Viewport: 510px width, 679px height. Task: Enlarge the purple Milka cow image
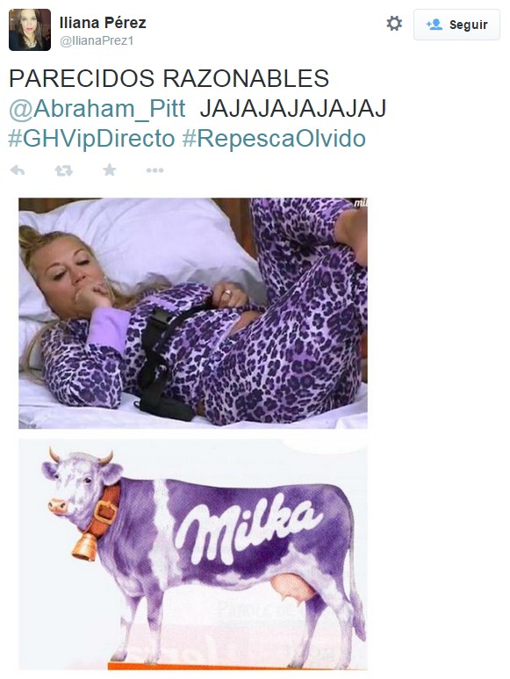pyautogui.click(x=193, y=554)
